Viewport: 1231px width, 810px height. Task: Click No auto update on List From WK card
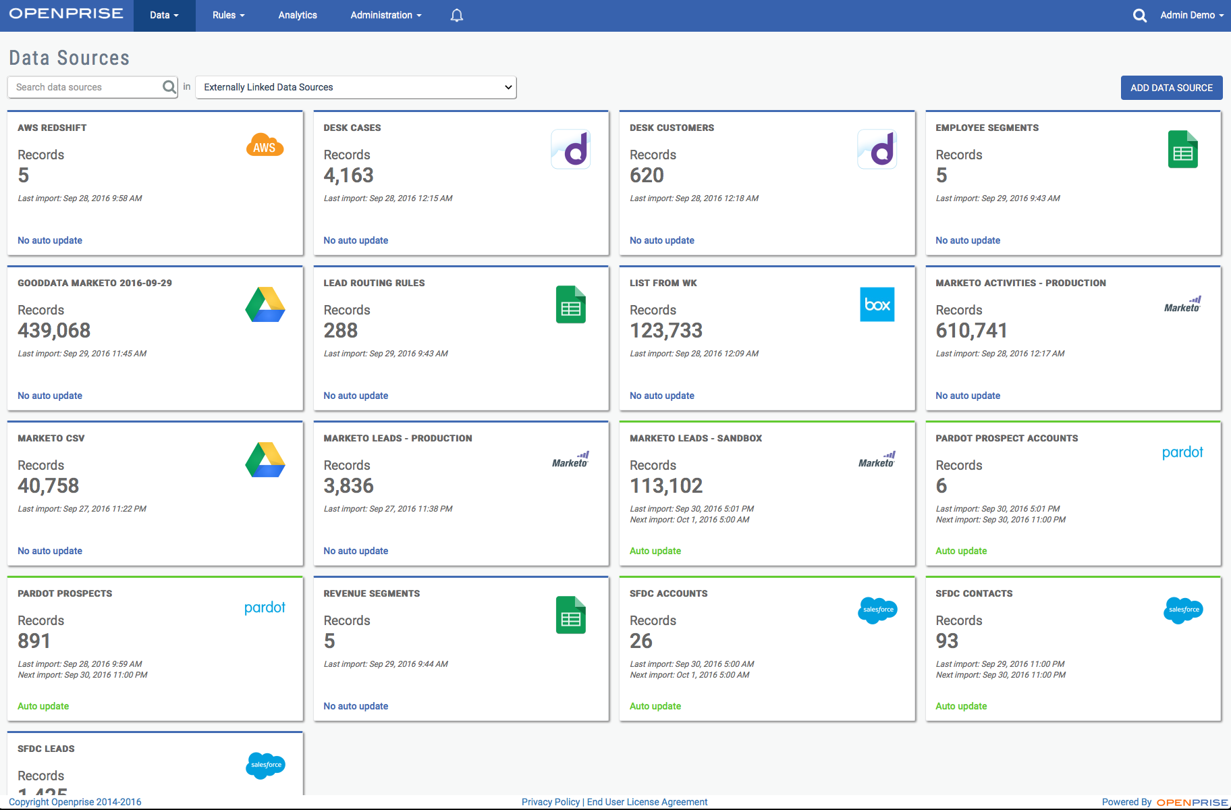(x=662, y=396)
